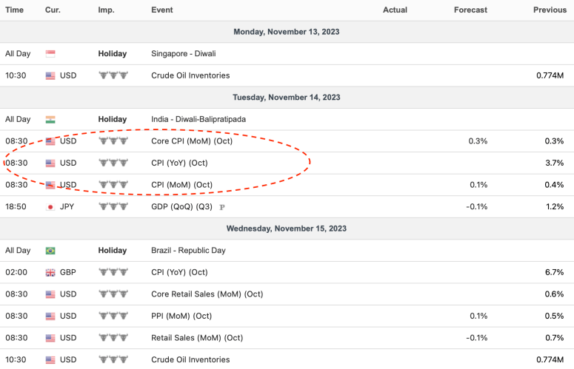
Task: Click the Imp. column header
Action: pos(106,10)
